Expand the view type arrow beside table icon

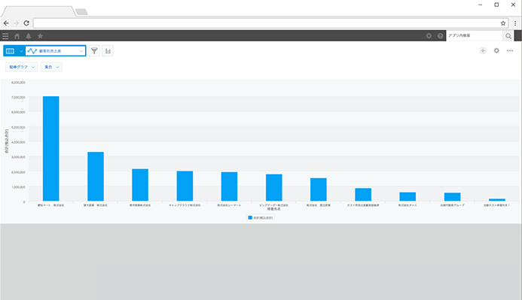coord(21,51)
